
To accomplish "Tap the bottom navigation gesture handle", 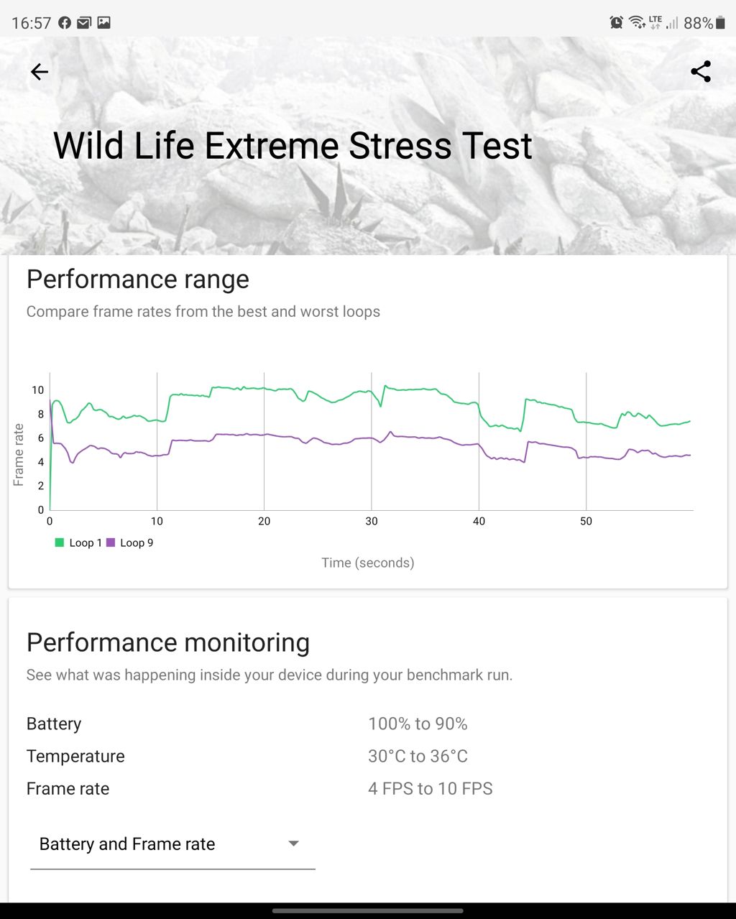I will (367, 911).
